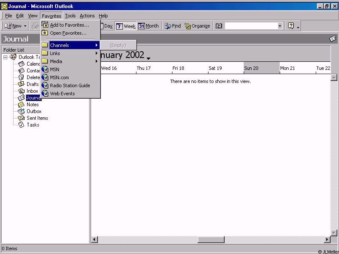Choose Add to Favorites menu entry
Screen dimensions: 339x254
pyautogui.click(x=69, y=25)
